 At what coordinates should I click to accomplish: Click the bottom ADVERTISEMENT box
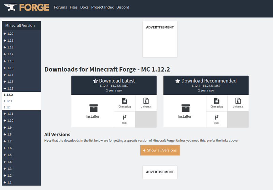tap(160, 172)
